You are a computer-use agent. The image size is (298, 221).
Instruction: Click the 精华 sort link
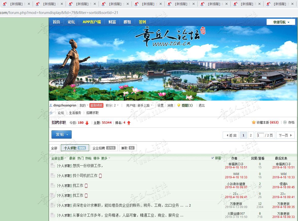pyautogui.click(x=96, y=158)
